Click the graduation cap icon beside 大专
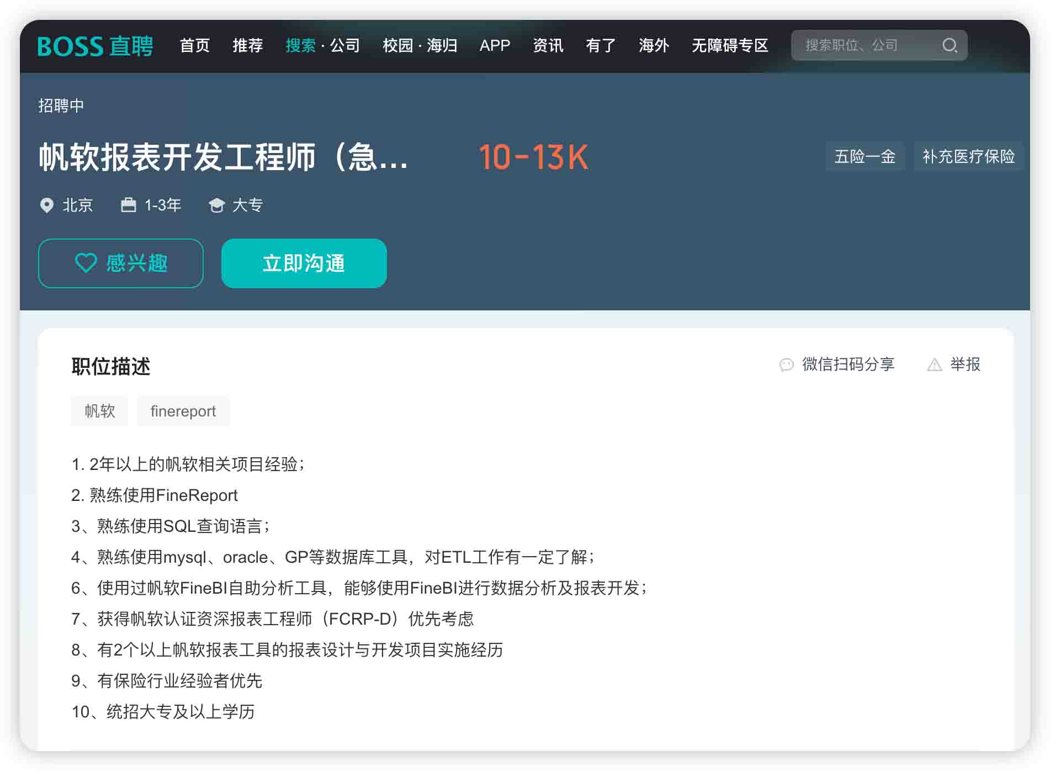The image size is (1050, 771). (216, 205)
